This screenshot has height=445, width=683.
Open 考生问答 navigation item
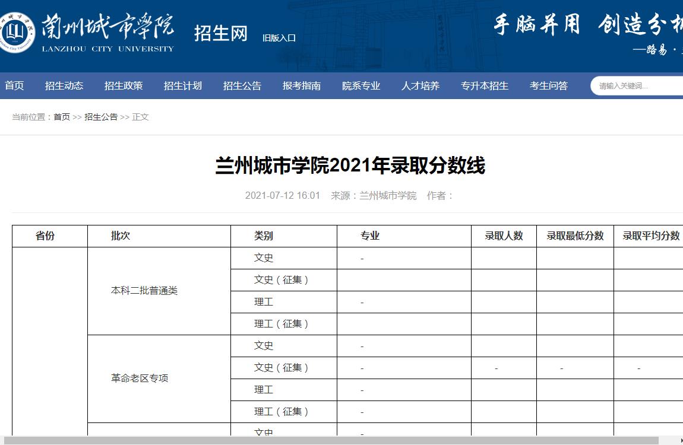point(549,86)
